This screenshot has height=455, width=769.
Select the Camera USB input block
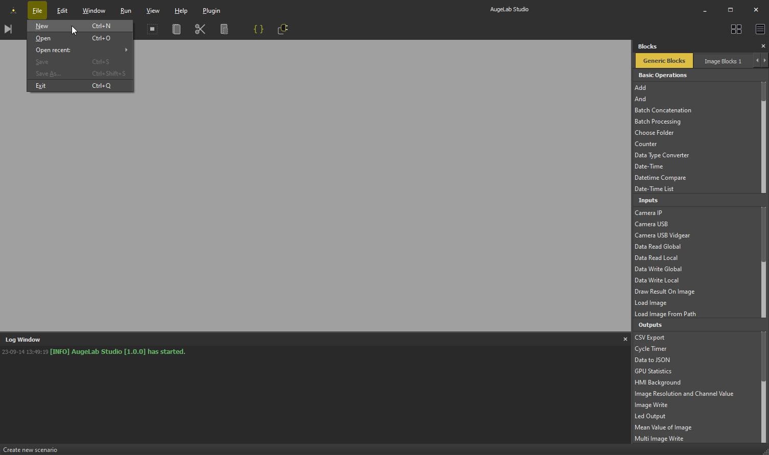pos(651,224)
